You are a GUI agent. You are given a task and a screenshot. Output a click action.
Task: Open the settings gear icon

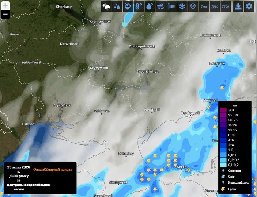coord(249,7)
